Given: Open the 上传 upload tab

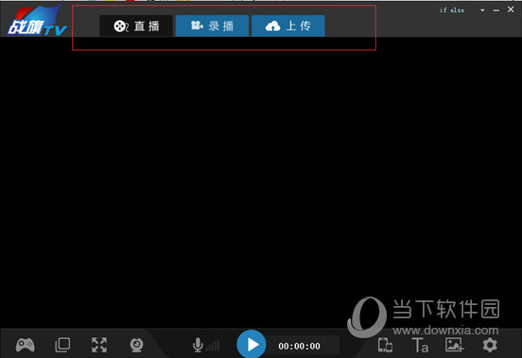Looking at the screenshot, I should tap(288, 26).
